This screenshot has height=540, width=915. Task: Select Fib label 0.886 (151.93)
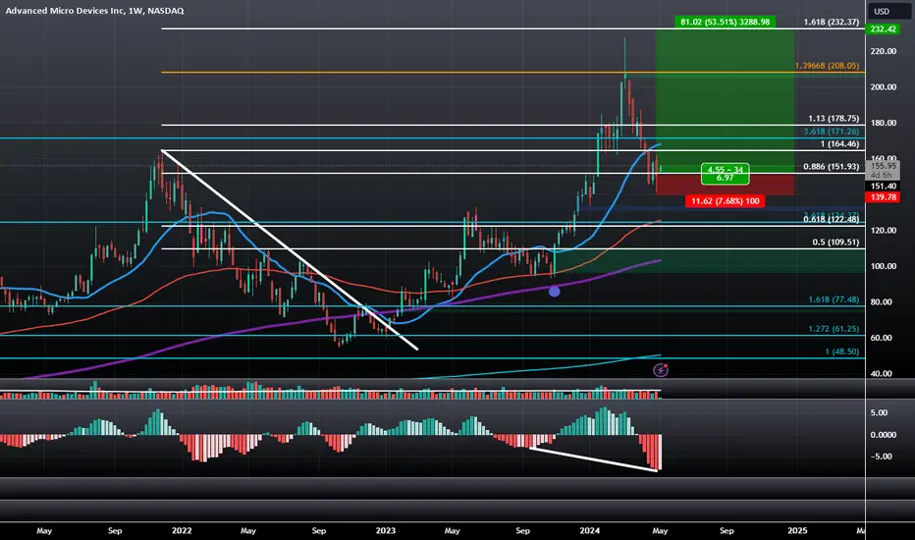click(831, 167)
